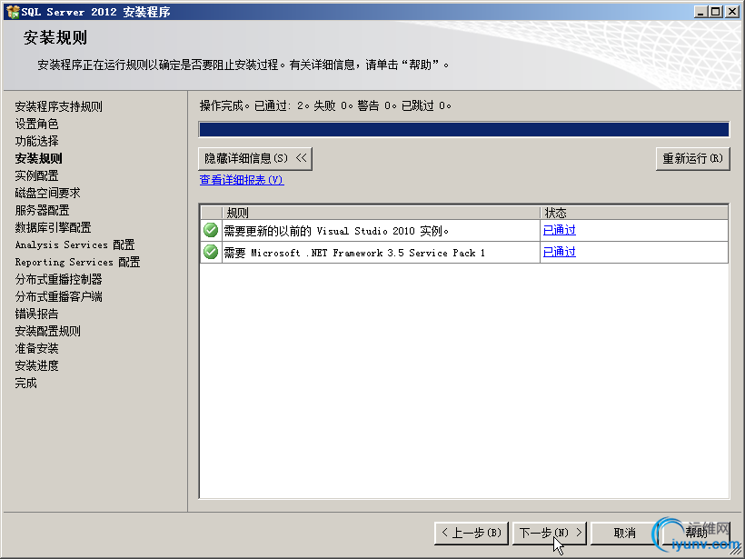Maximize the SQL Server 2012 setup window
The width and height of the screenshot is (745, 559).
click(x=716, y=12)
